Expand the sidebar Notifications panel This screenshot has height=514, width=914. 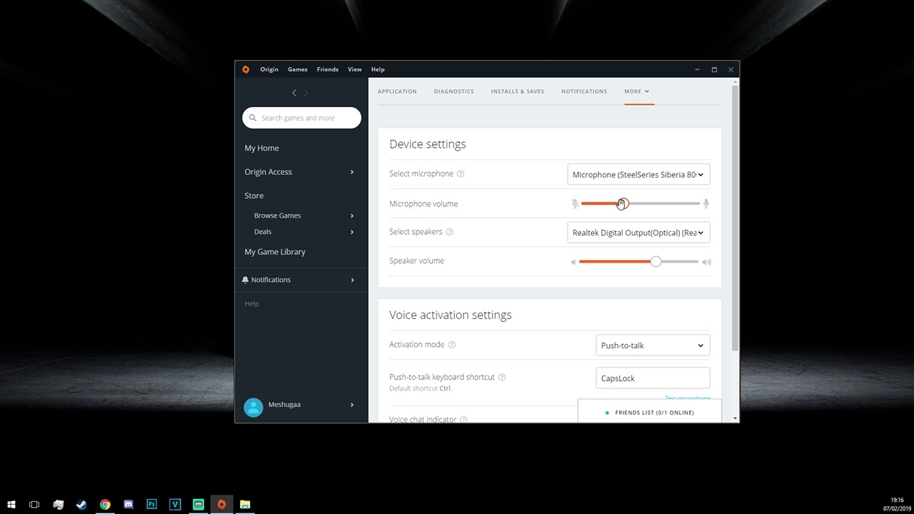point(352,280)
